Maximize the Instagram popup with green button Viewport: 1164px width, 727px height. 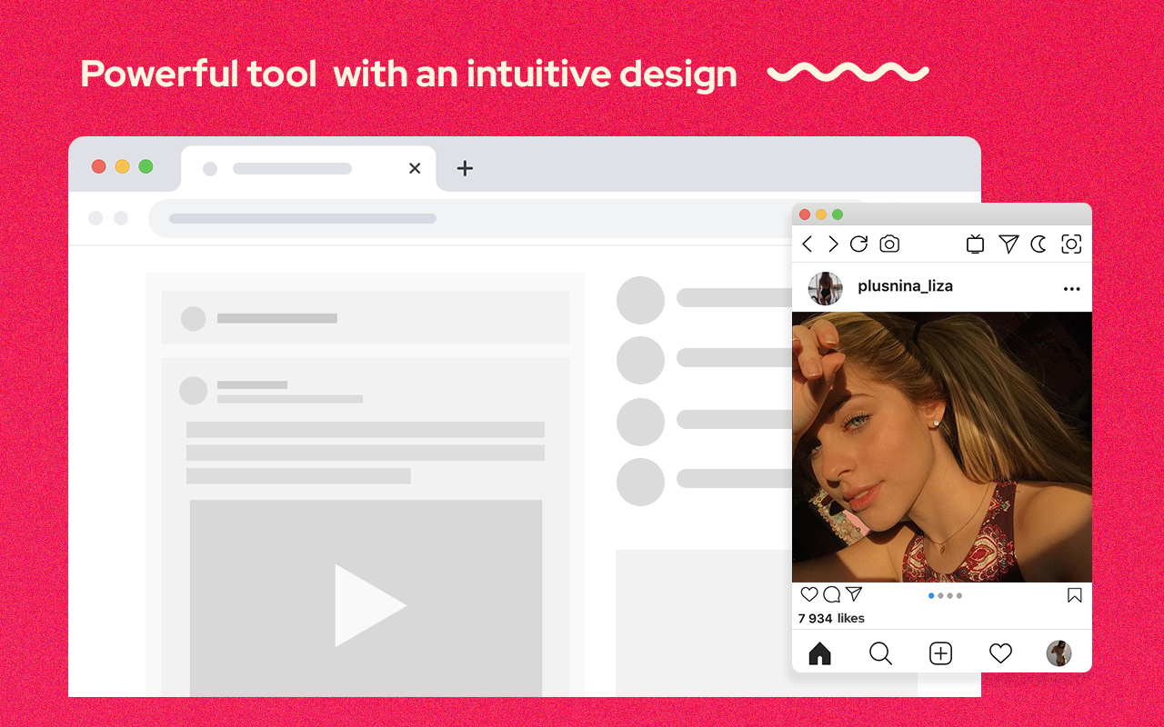pyautogui.click(x=838, y=214)
